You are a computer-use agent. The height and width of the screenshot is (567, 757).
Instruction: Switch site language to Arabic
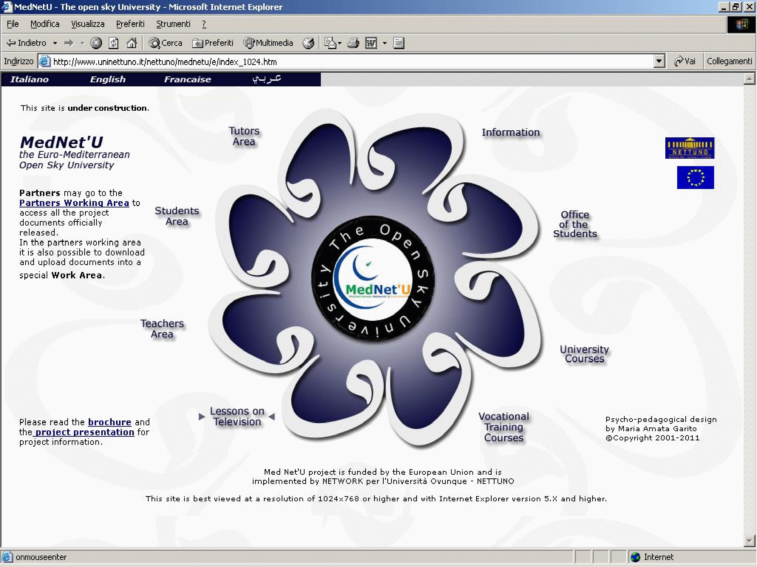point(267,79)
